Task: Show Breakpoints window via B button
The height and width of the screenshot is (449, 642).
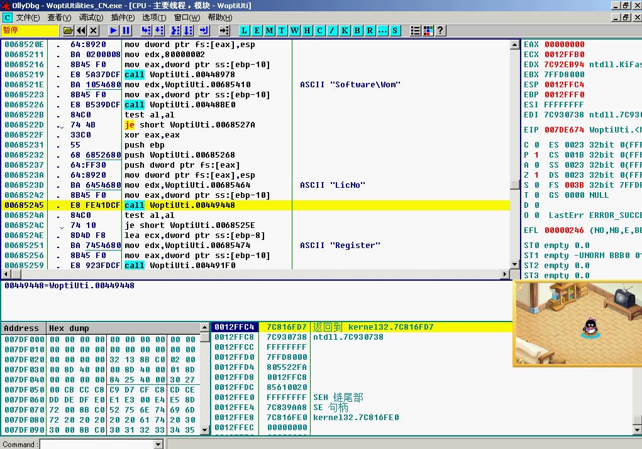Action: [x=357, y=31]
